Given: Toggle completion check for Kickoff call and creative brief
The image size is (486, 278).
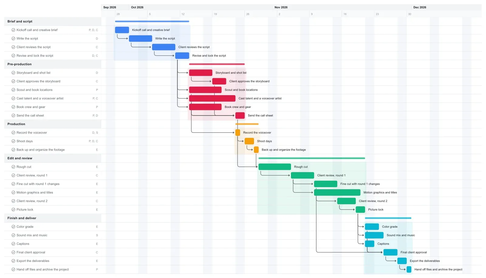Looking at the screenshot, I should pyautogui.click(x=13, y=30).
